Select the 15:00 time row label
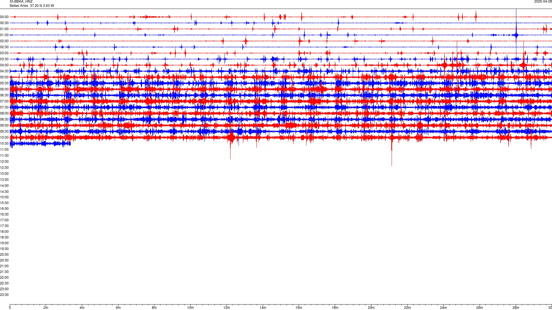The image size is (552, 310). tap(4, 197)
